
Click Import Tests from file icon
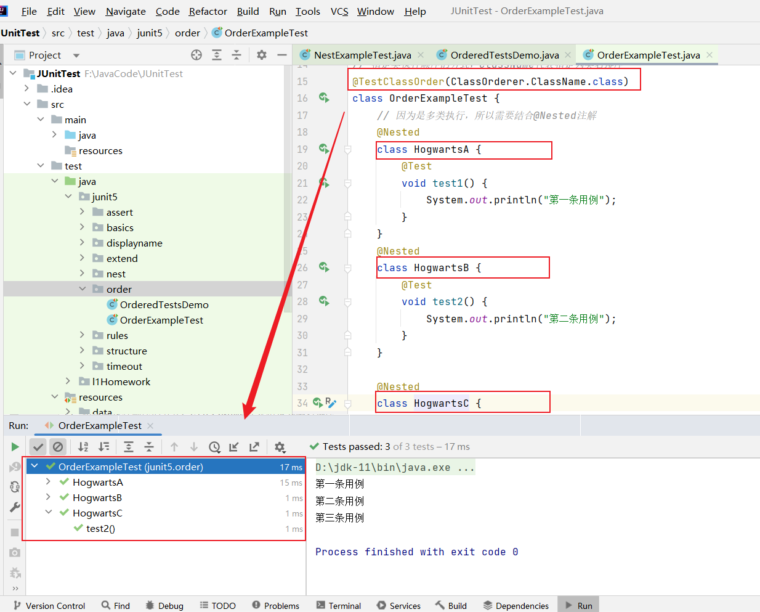[x=234, y=447]
